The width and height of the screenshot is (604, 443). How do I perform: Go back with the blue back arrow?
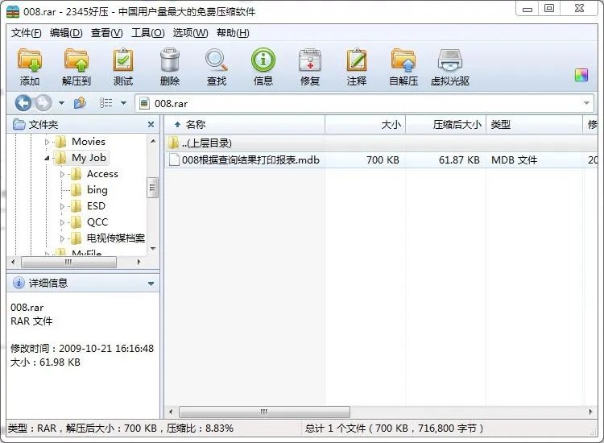[23, 103]
